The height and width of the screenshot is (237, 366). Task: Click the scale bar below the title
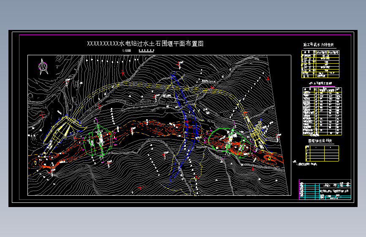pyautogui.click(x=146, y=50)
